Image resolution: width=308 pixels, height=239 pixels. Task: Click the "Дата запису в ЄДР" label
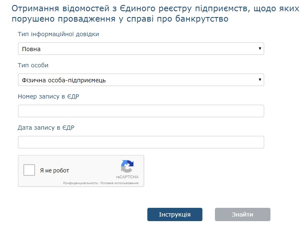[46, 128]
